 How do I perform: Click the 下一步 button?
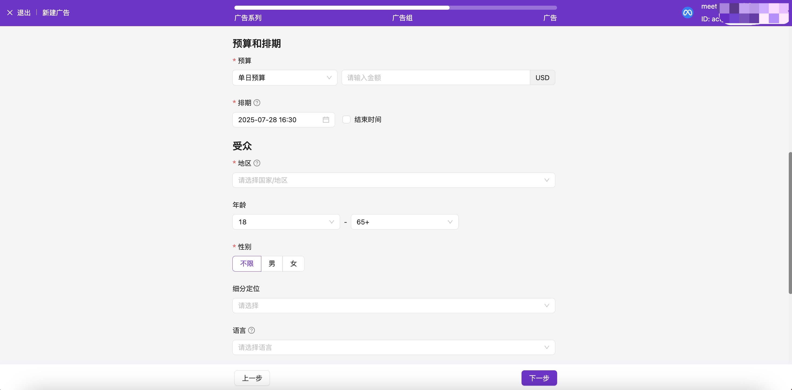[x=539, y=378]
